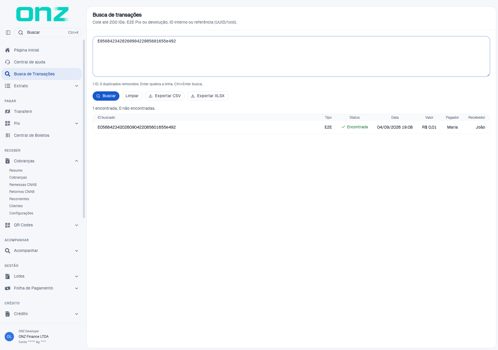Open Retornos CNAB submenu item
This screenshot has height=350, width=498.
[22, 192]
